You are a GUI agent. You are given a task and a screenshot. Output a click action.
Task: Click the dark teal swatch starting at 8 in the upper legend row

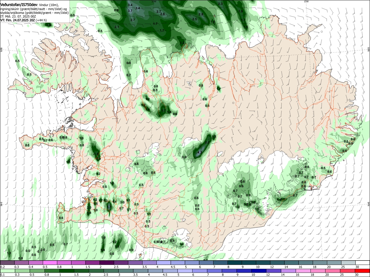pos(235,263)
